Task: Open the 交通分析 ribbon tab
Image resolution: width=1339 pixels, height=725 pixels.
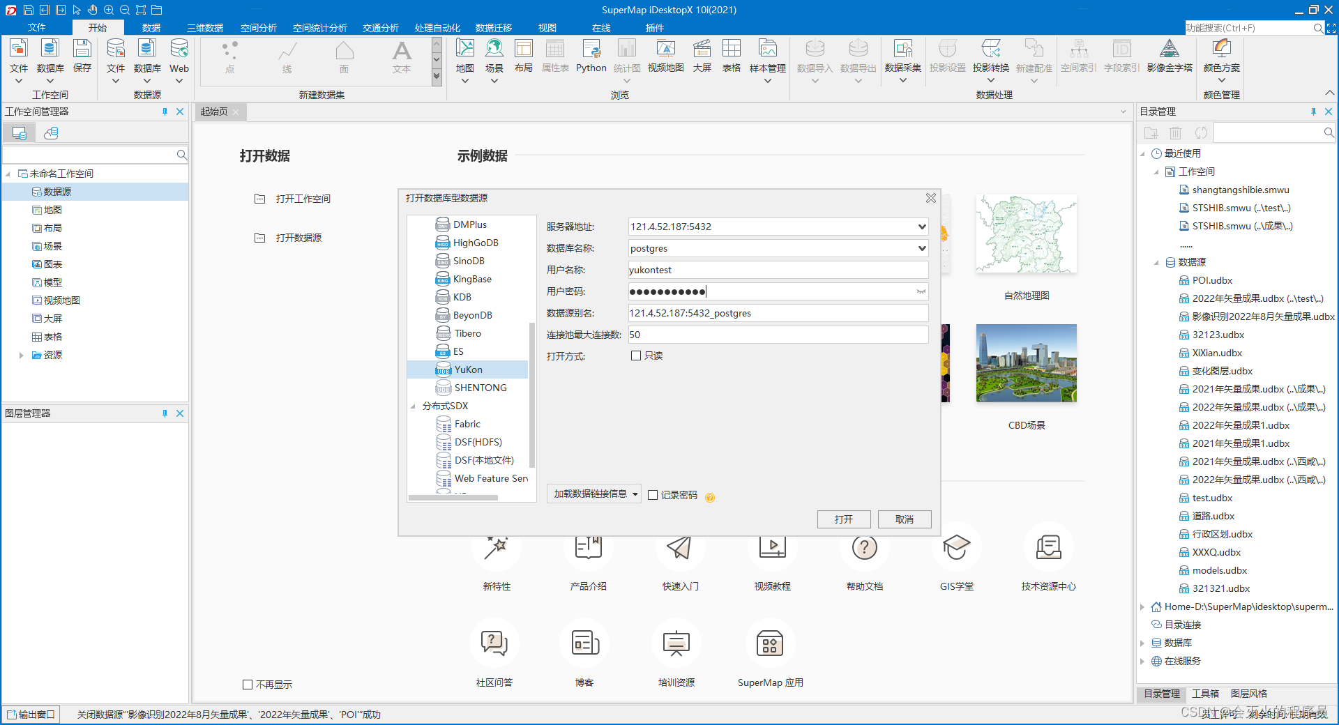Action: coord(381,28)
